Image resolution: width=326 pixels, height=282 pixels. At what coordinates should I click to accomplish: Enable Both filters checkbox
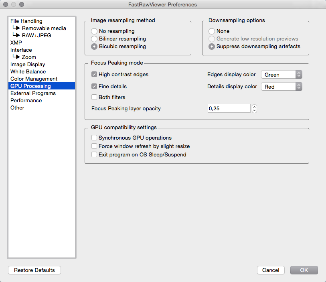point(94,97)
